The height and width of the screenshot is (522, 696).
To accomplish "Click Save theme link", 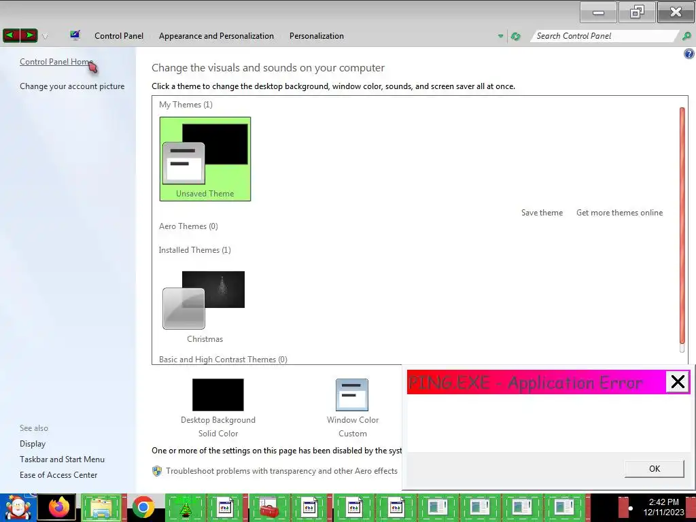I will (x=542, y=213).
